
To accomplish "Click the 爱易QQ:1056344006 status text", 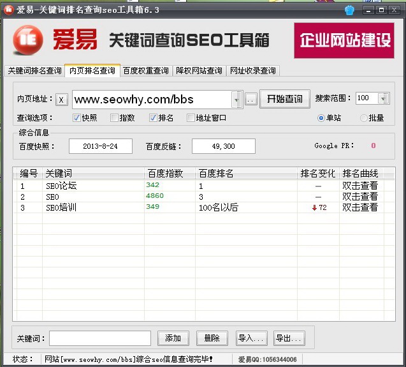I will [267, 359].
